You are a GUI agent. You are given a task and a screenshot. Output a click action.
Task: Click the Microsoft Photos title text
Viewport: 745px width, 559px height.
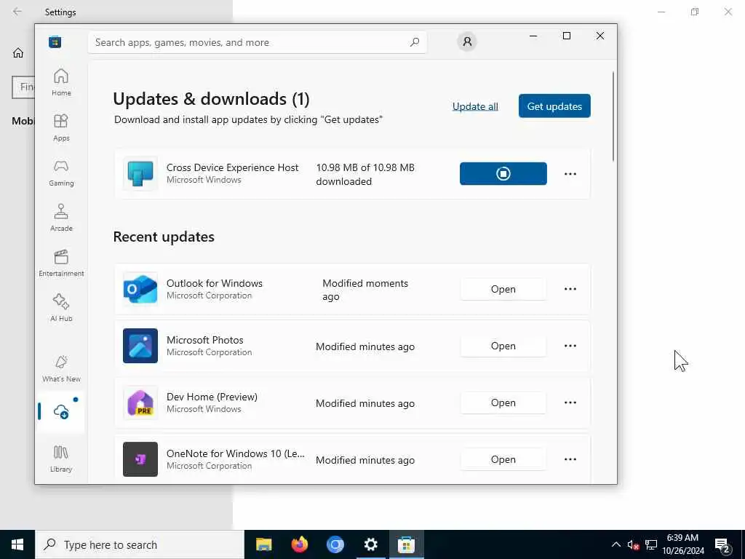coord(204,340)
